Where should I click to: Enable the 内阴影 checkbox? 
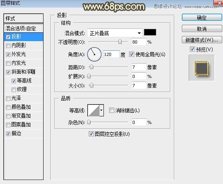(x=8, y=46)
